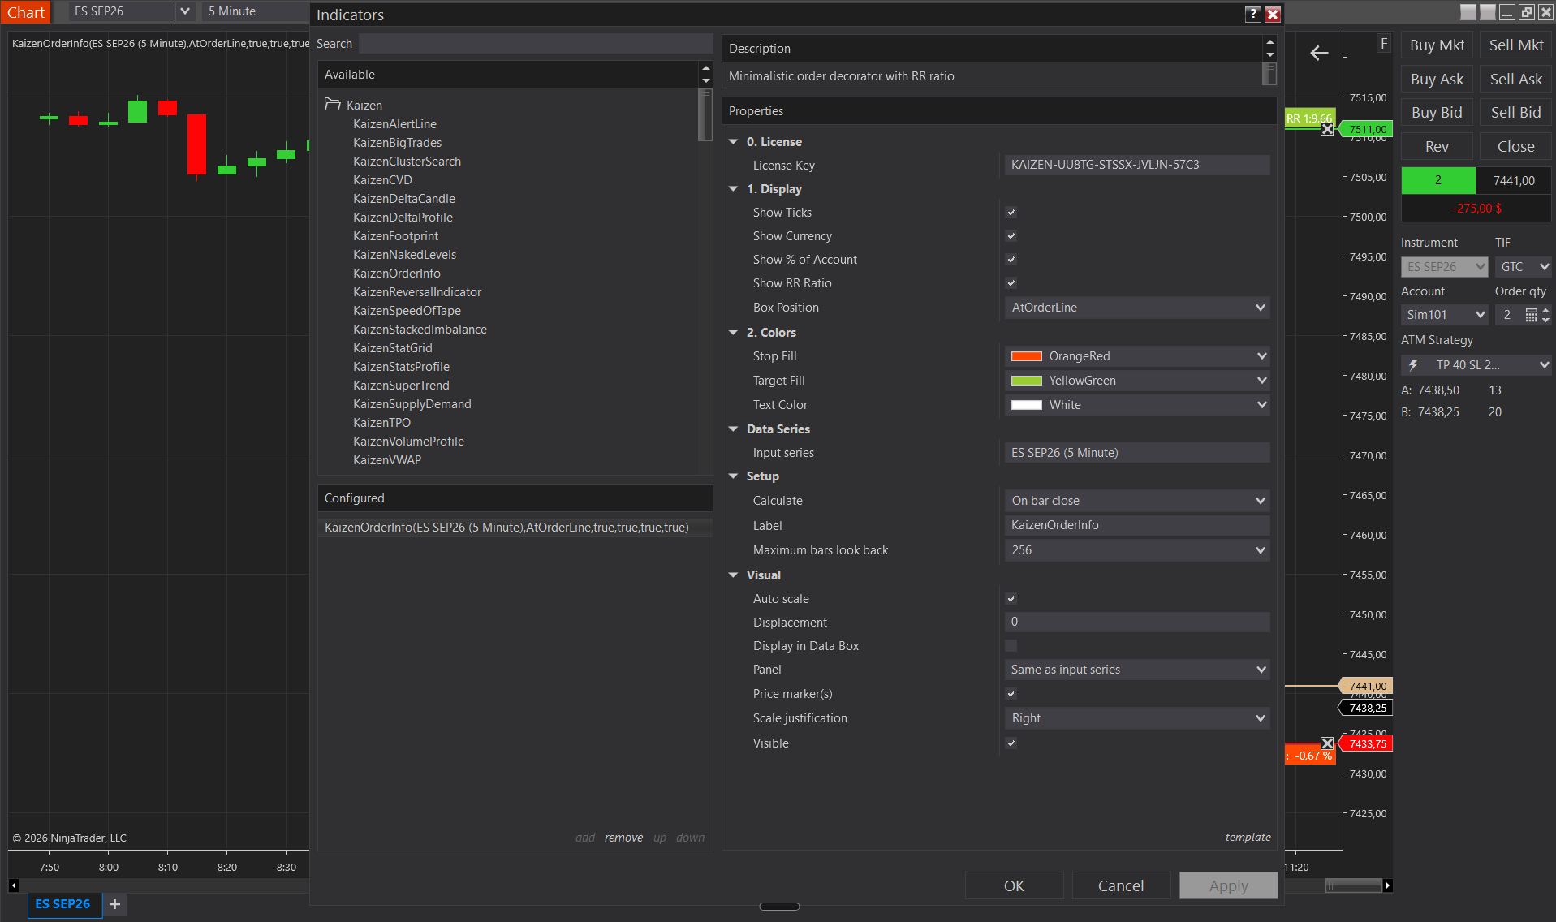Click the remove link under Configured
Screen dimensions: 1556x922
pyautogui.click(x=623, y=838)
